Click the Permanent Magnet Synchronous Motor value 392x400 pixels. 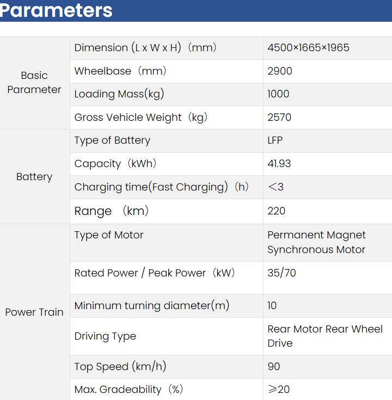coord(316,242)
